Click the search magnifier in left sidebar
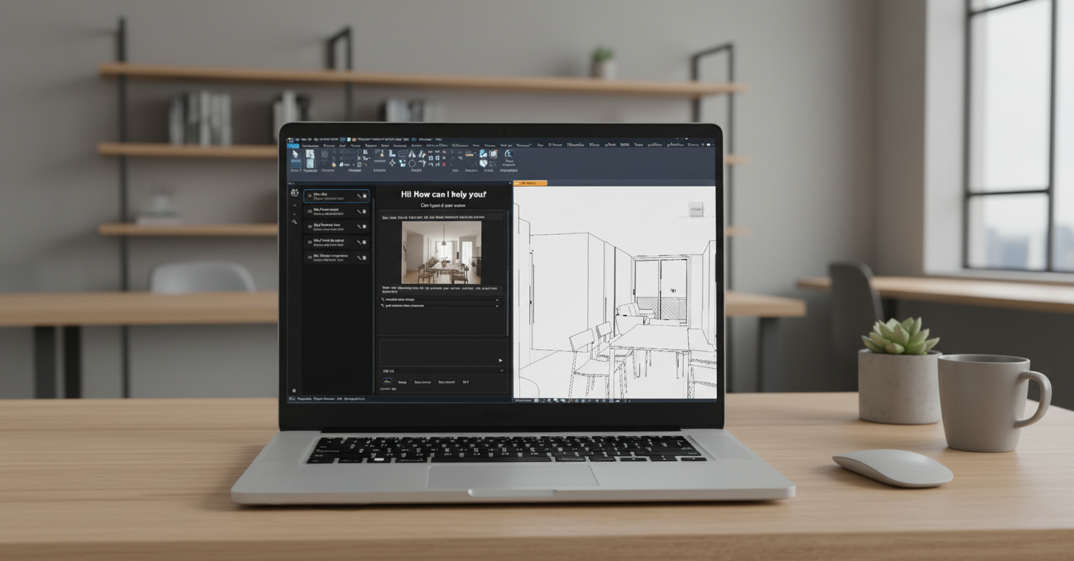 (294, 222)
